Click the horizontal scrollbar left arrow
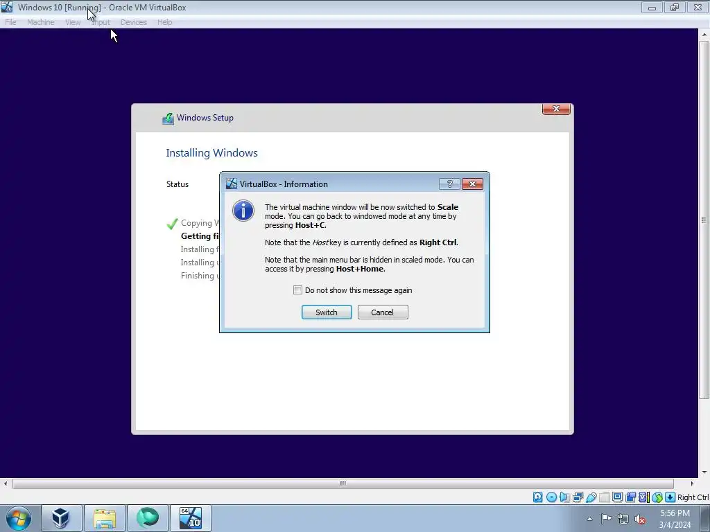 pyautogui.click(x=6, y=484)
